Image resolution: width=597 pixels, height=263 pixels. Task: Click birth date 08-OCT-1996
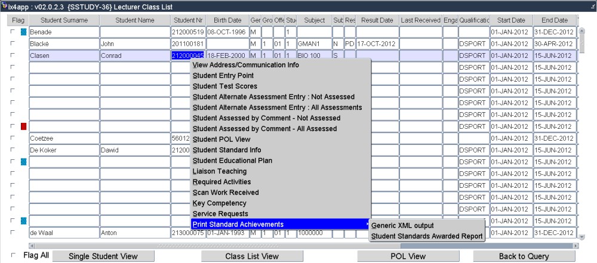coord(227,32)
